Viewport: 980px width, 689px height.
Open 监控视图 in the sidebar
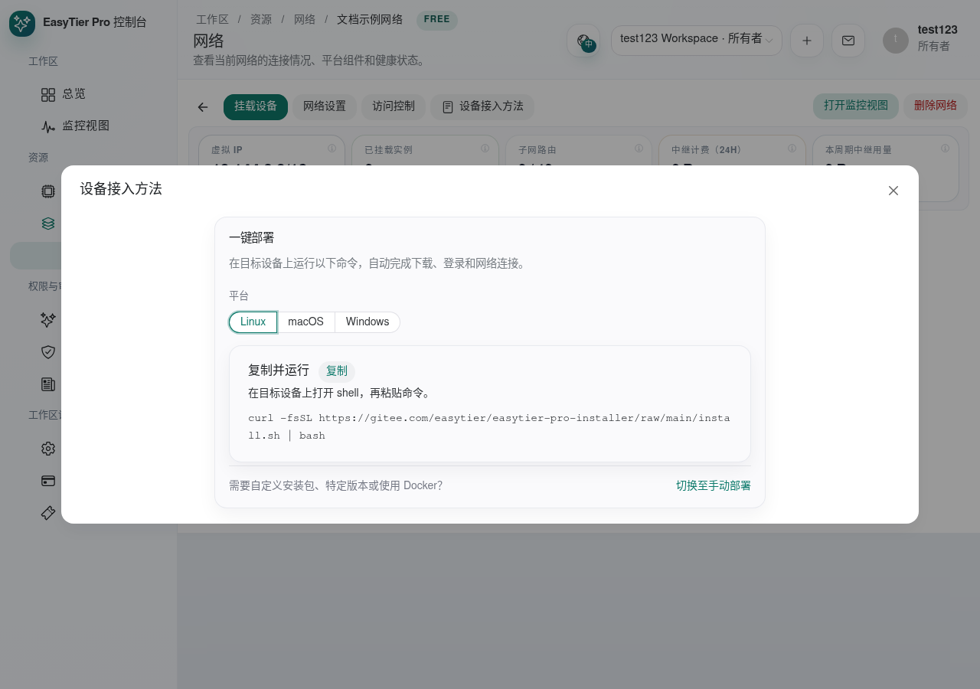(76, 126)
